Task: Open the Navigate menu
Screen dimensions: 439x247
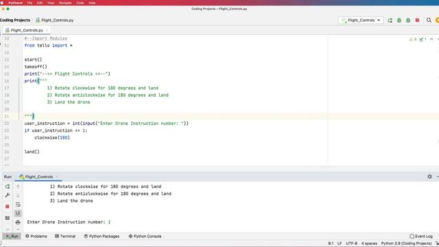Action: pyautogui.click(x=65, y=3)
